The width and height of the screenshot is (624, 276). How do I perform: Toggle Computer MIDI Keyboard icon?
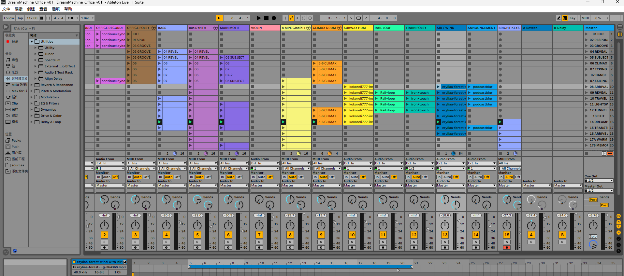[565, 18]
